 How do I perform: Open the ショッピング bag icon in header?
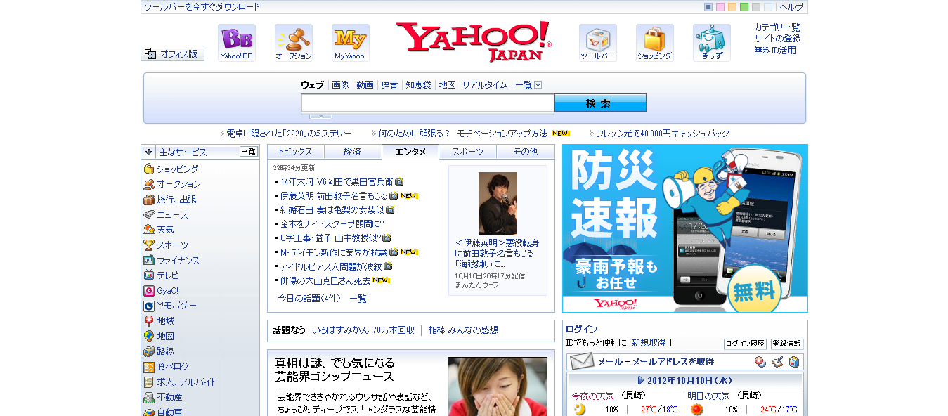point(655,43)
